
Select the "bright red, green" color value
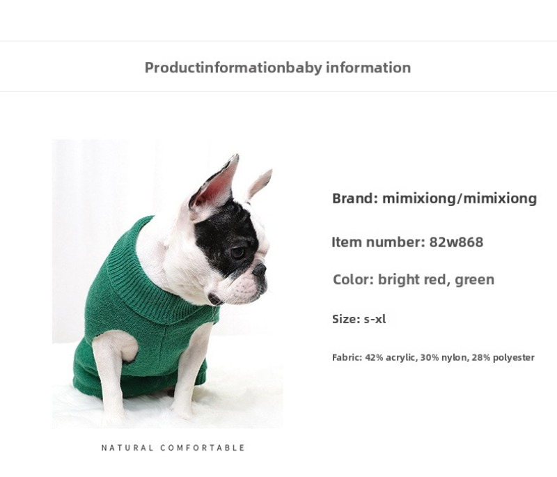point(436,280)
